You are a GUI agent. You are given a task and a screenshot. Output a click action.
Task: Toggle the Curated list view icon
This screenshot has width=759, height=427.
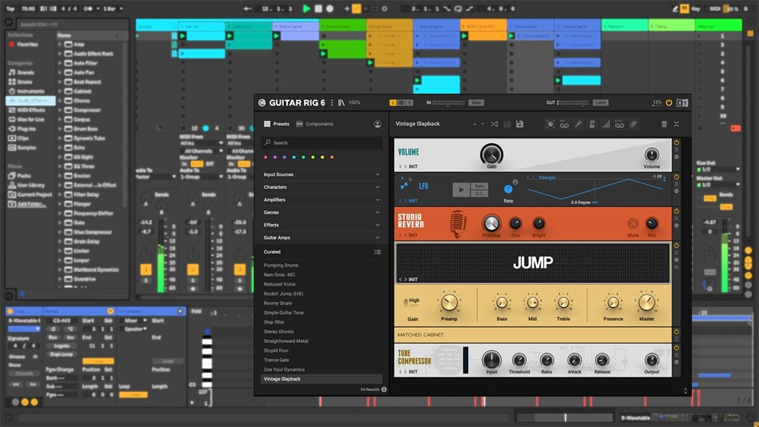[378, 252]
